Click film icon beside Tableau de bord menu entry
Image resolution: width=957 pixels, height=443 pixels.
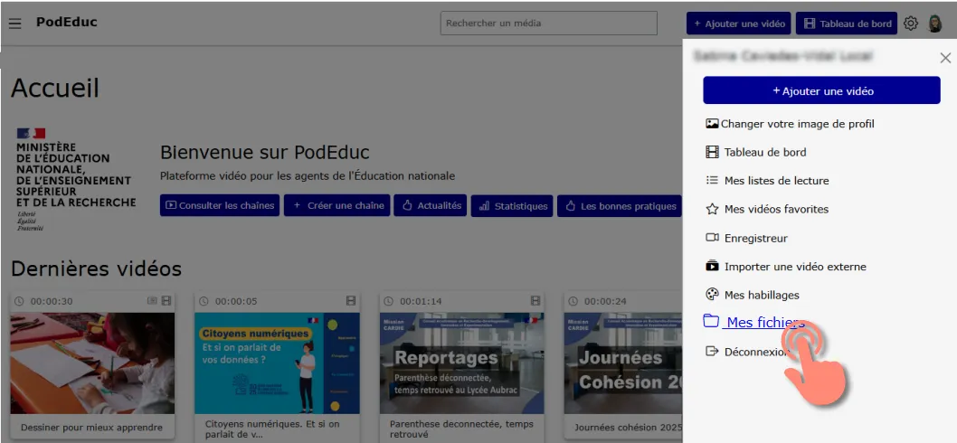(712, 152)
